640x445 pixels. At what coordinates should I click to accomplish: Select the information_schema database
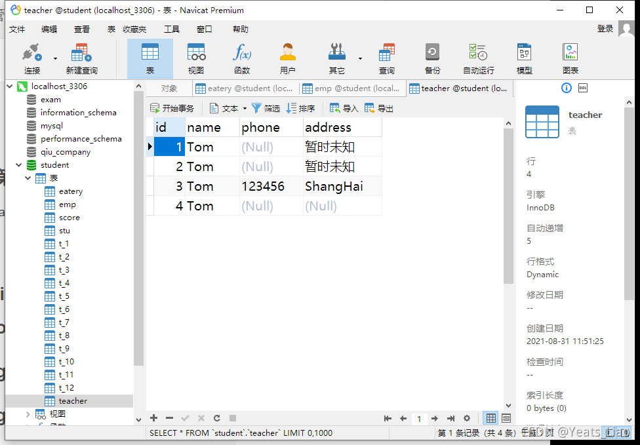(x=79, y=113)
